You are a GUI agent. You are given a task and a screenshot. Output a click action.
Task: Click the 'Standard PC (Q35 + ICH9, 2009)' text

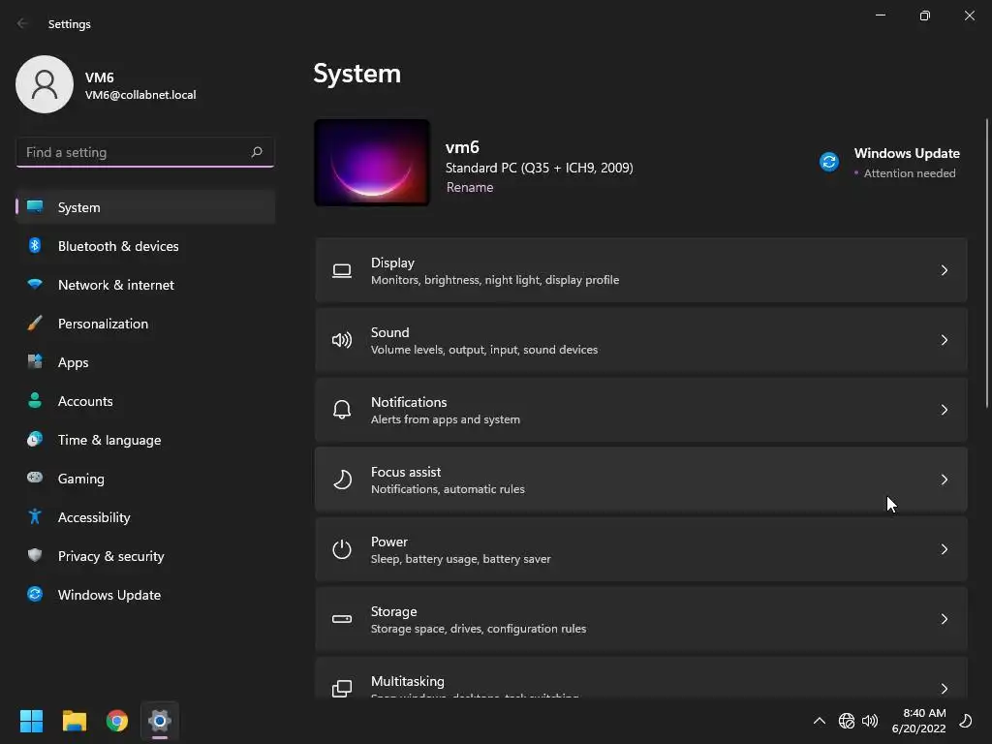(x=539, y=168)
